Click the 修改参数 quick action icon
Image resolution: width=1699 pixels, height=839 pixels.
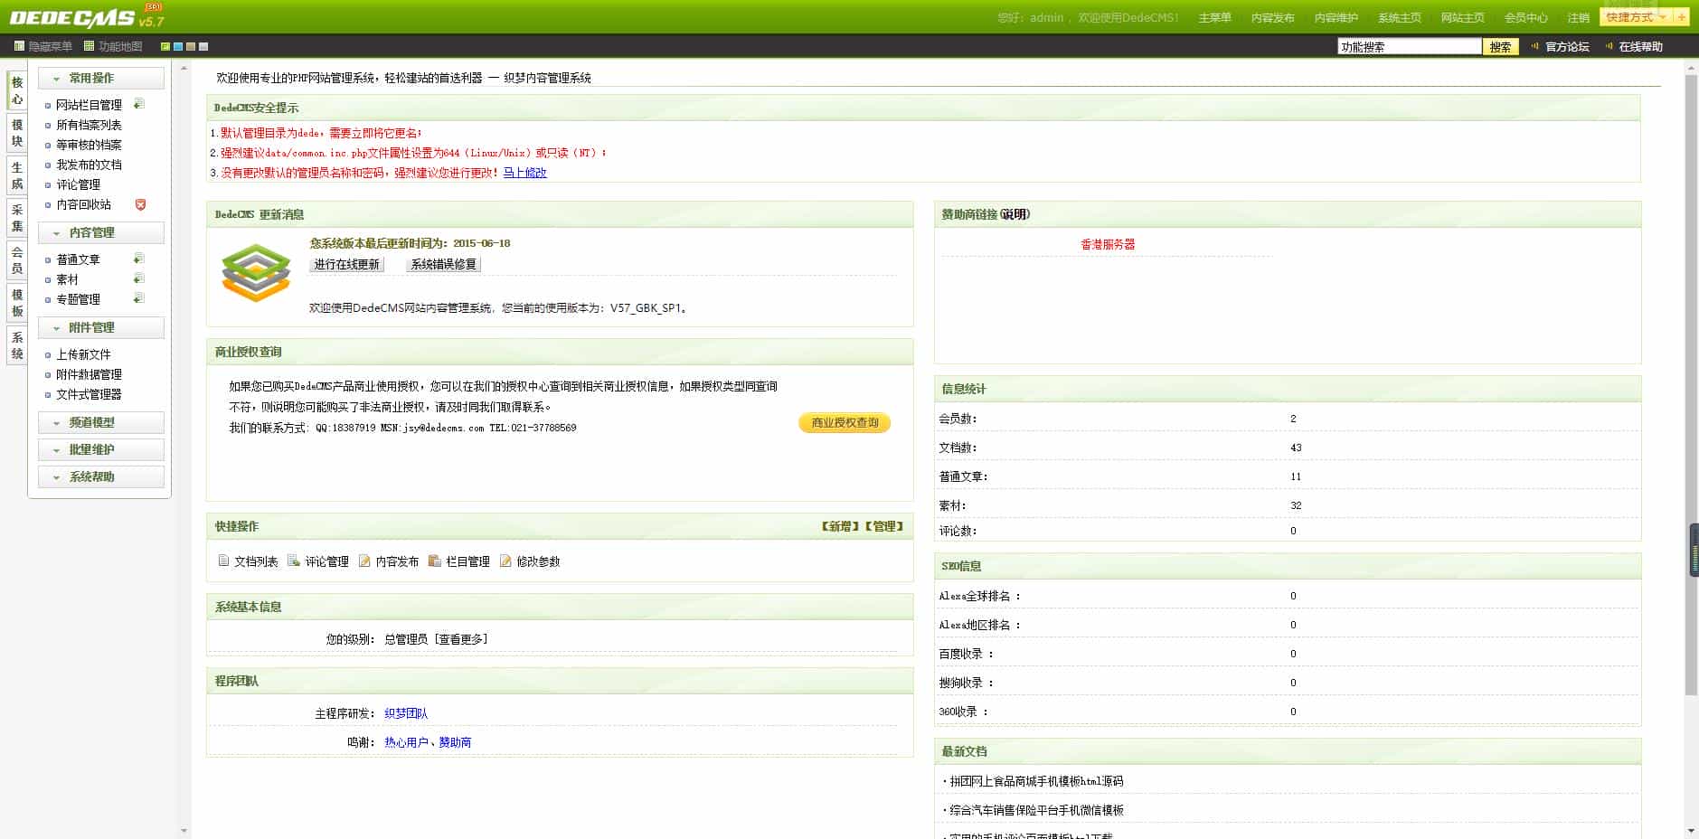pos(505,561)
